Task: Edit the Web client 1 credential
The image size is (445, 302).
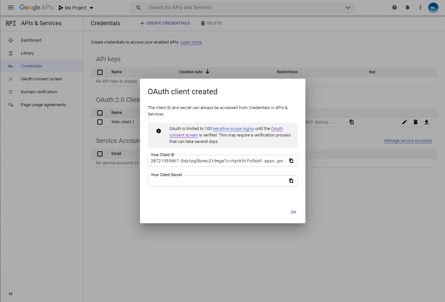Action: click(x=404, y=122)
